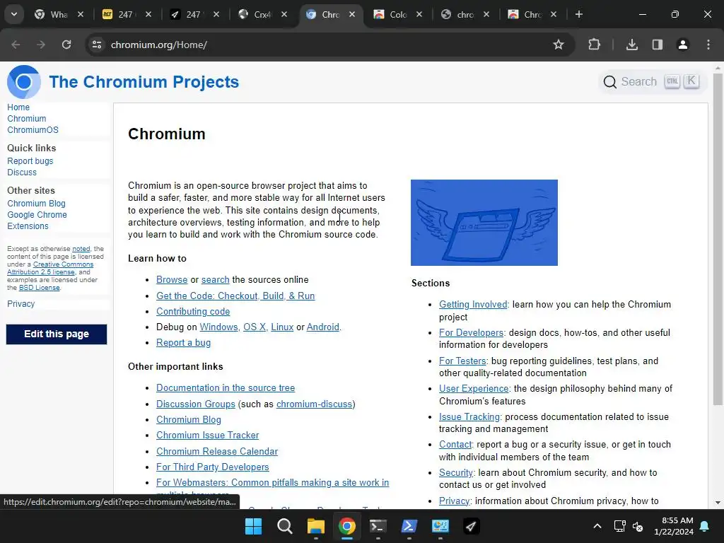Click the 'Edit this page' button

click(x=57, y=334)
